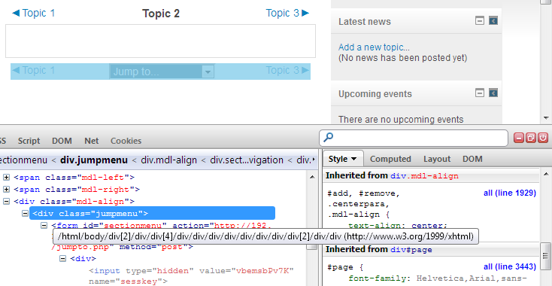The width and height of the screenshot is (552, 286).
Task: Click div#page in Inherited from header
Action: pyautogui.click(x=411, y=250)
